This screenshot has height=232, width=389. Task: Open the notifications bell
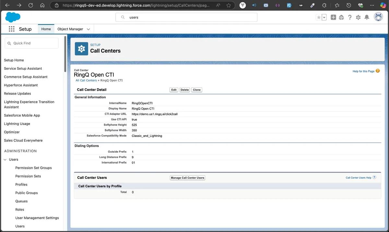point(367,17)
